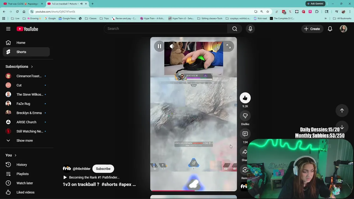Mute the tab via its speaker icon

[x=81, y=4]
